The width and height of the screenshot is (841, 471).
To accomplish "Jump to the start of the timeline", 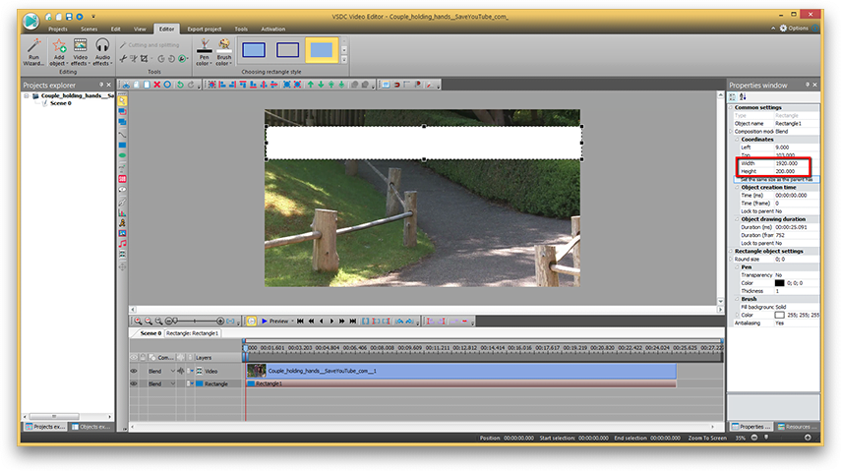I will click(300, 322).
